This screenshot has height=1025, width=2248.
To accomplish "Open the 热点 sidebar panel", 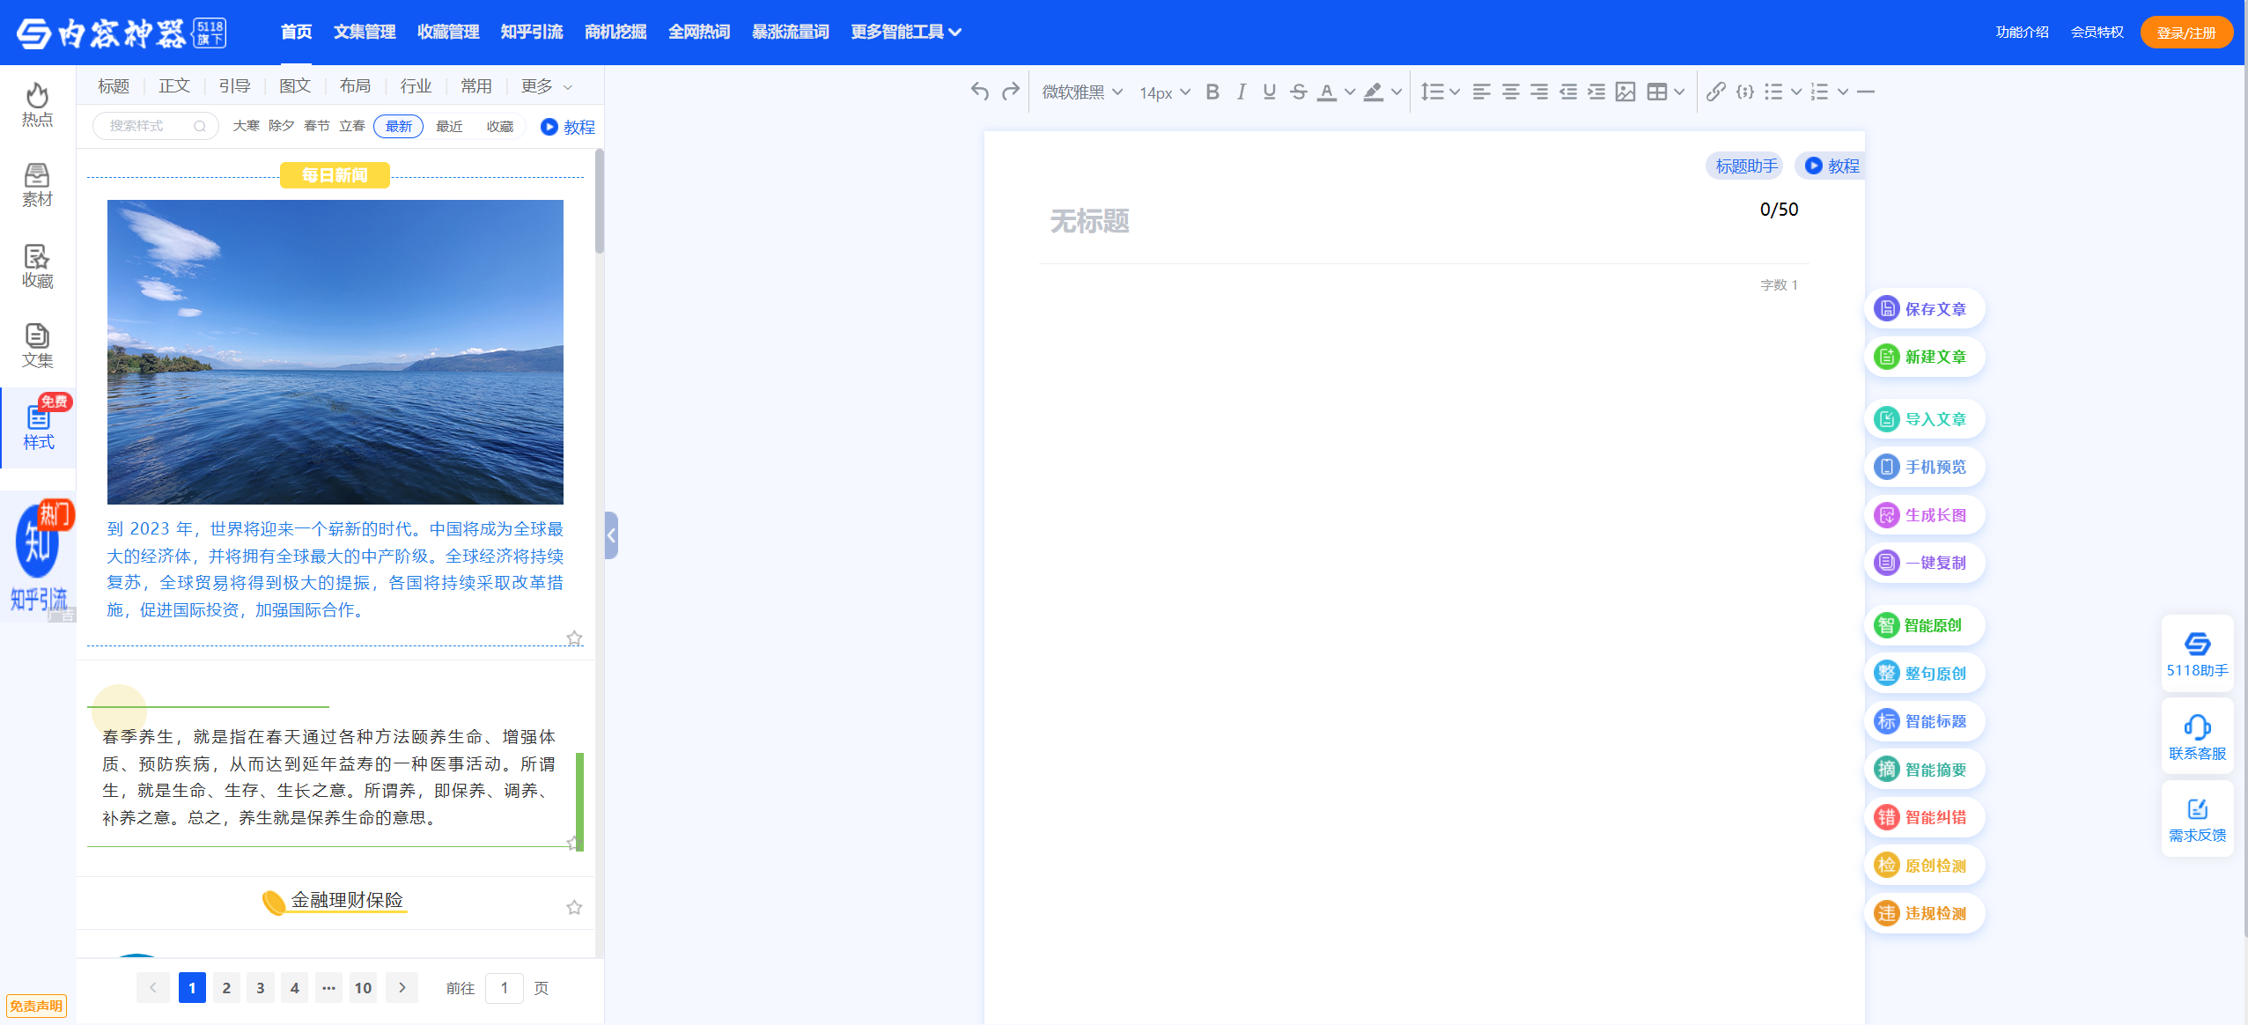I will coord(37,105).
